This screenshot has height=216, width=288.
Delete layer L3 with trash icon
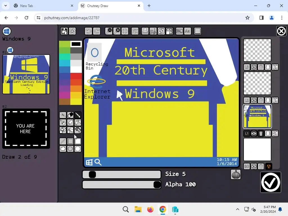(x=261, y=67)
